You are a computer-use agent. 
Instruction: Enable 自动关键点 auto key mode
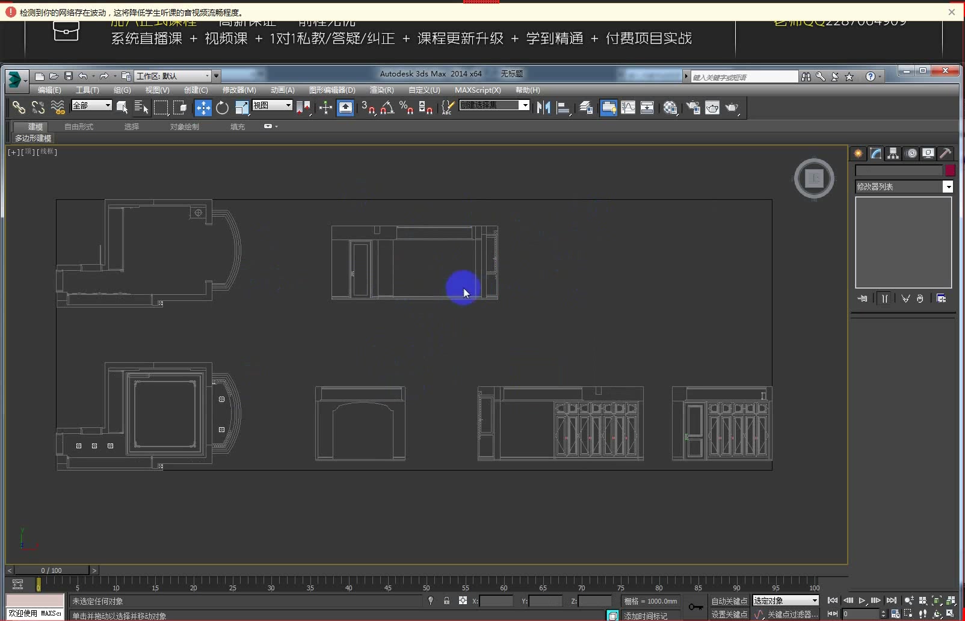click(x=729, y=600)
